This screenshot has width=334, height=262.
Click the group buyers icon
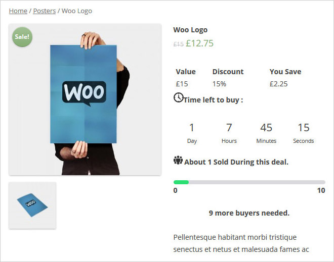click(x=178, y=160)
